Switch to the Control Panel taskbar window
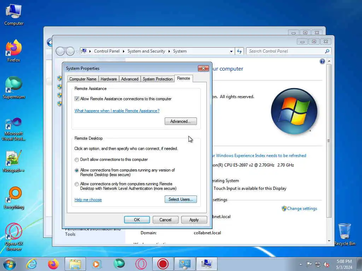362x271 pixels. pos(185,264)
